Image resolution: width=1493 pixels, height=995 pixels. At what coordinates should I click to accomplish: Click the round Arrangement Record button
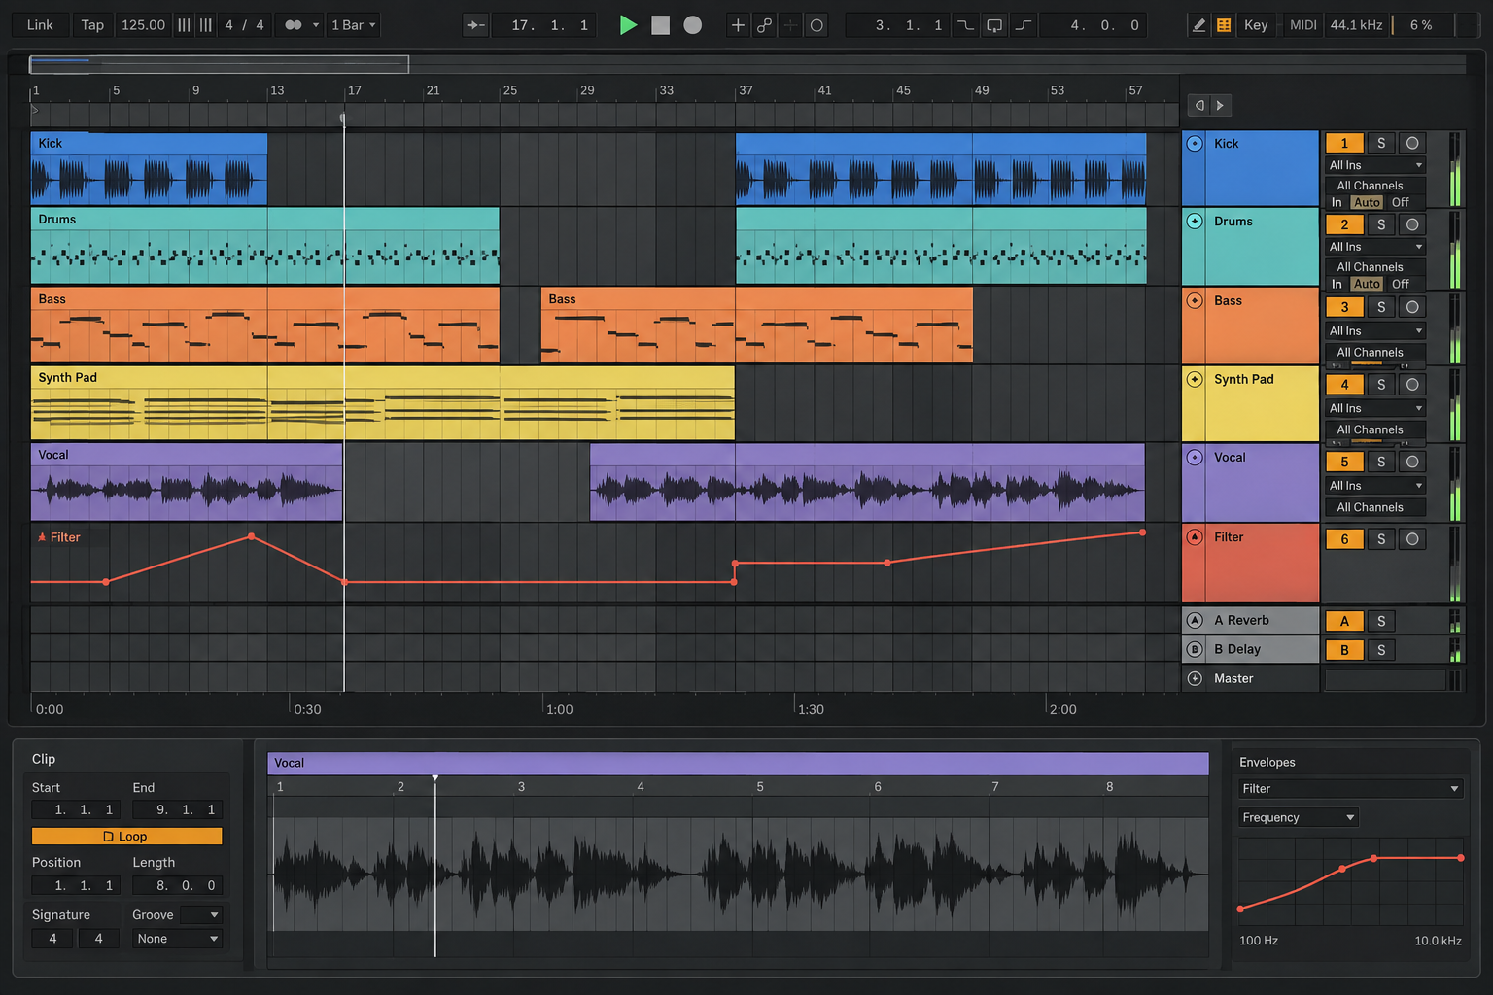click(x=692, y=25)
